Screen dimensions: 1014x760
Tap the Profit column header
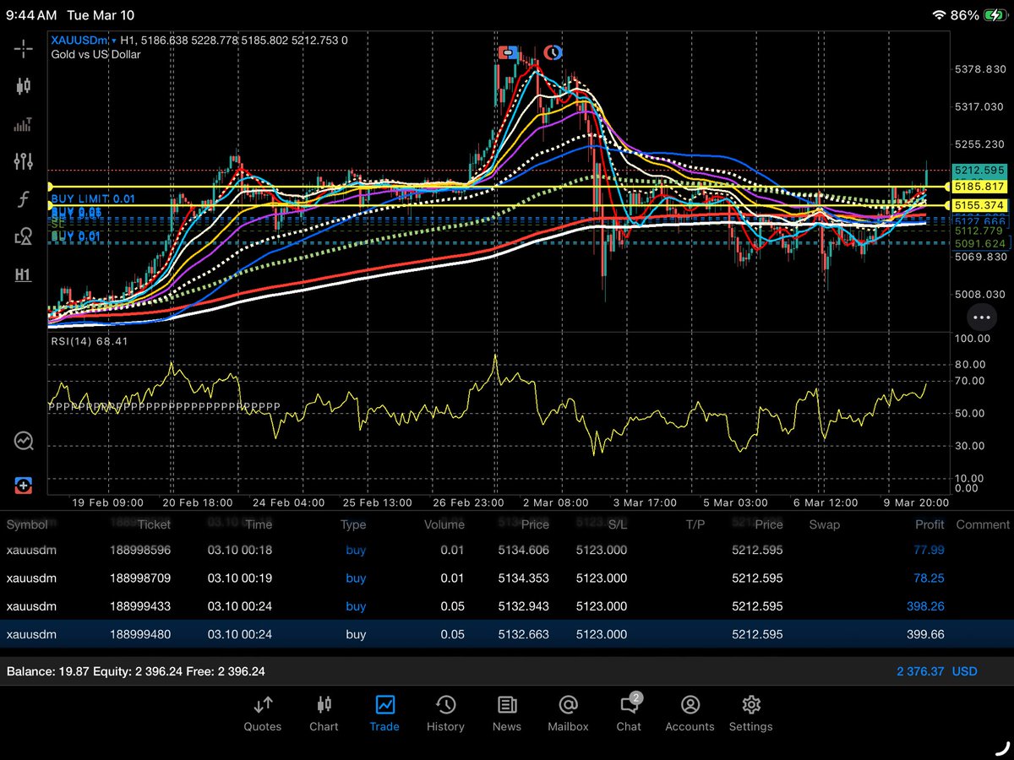pyautogui.click(x=929, y=524)
